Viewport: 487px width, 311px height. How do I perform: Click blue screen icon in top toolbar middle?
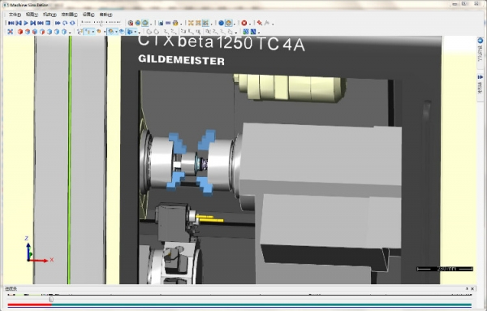pyautogui.click(x=161, y=23)
